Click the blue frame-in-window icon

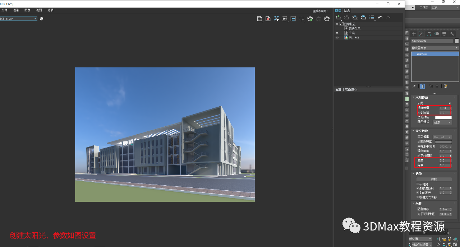293,19
